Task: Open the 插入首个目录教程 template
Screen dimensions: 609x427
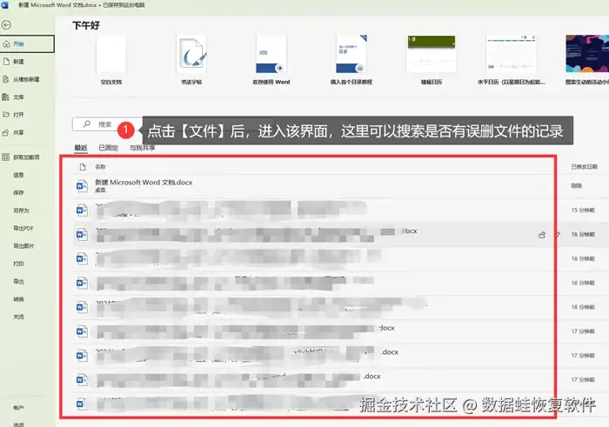Action: 351,59
